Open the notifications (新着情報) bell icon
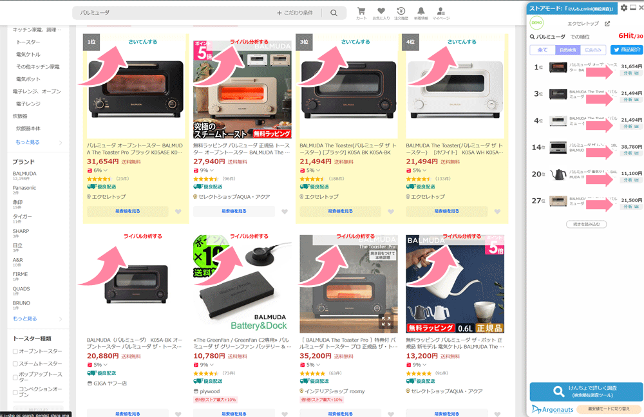644x417 pixels. tap(421, 13)
